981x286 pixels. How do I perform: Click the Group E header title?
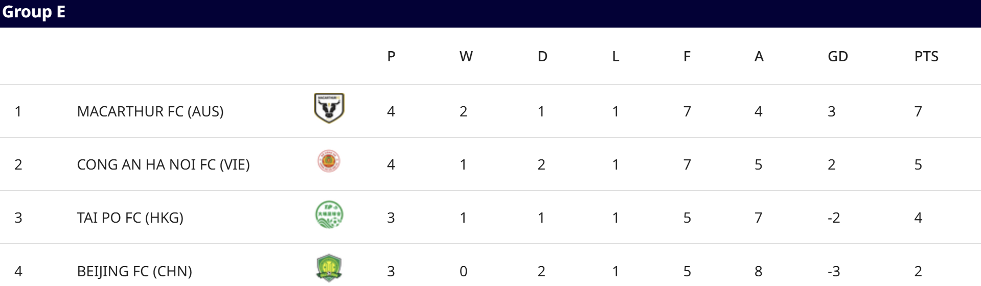tap(34, 12)
